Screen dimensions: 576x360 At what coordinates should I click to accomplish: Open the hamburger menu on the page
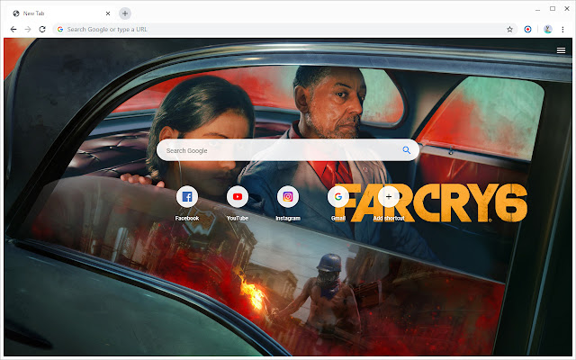pyautogui.click(x=561, y=50)
